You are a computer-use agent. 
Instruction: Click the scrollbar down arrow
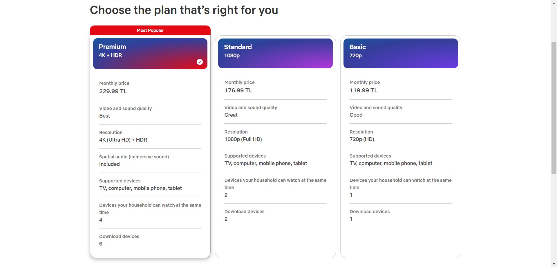click(x=554, y=264)
